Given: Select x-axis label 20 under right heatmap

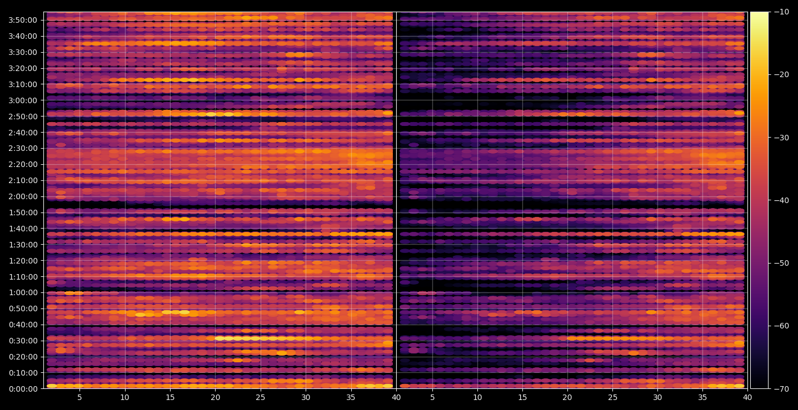Looking at the screenshot, I should 567,397.
